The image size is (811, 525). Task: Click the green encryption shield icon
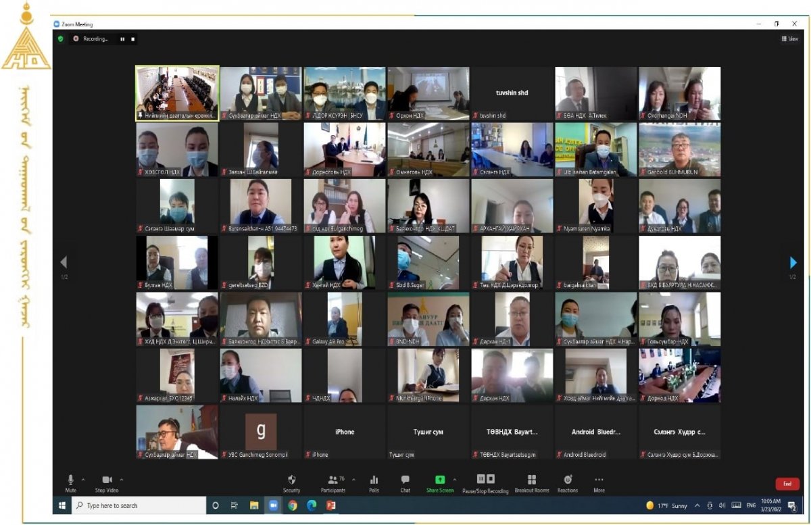[x=60, y=39]
